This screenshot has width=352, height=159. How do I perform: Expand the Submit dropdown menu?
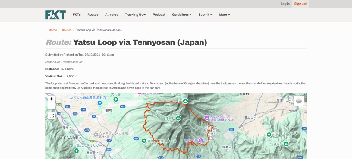pyautogui.click(x=205, y=15)
